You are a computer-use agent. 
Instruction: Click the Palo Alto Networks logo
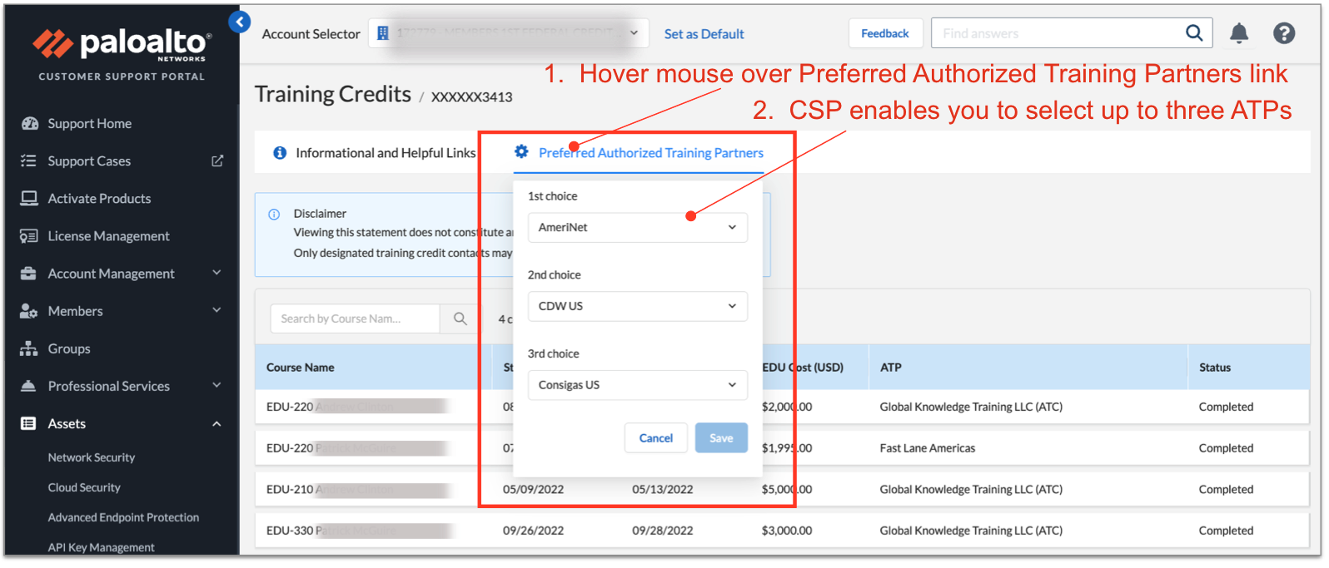(122, 44)
